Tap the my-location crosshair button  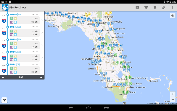[173, 16]
